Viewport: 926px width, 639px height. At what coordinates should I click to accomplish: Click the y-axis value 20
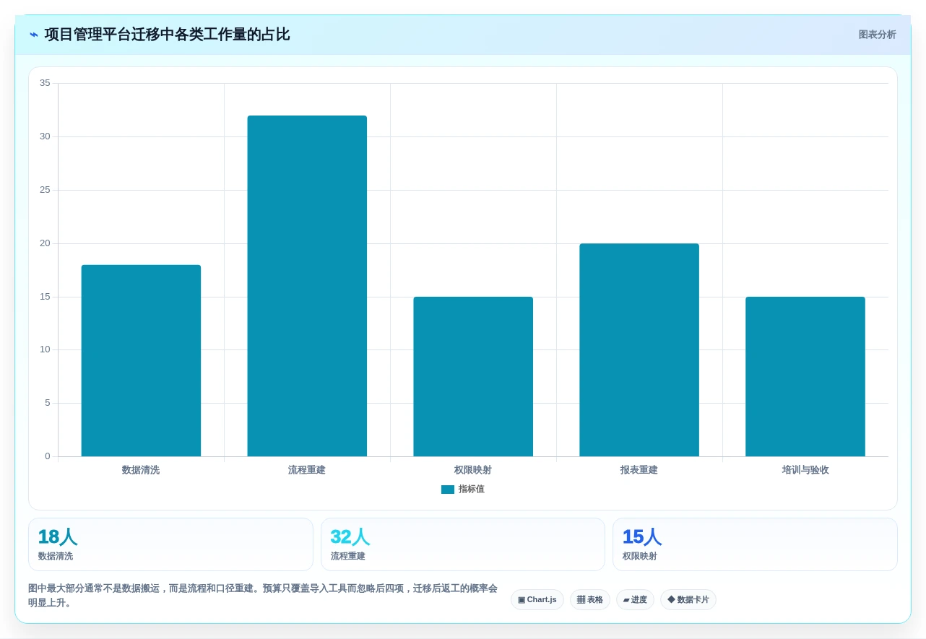[x=45, y=243]
